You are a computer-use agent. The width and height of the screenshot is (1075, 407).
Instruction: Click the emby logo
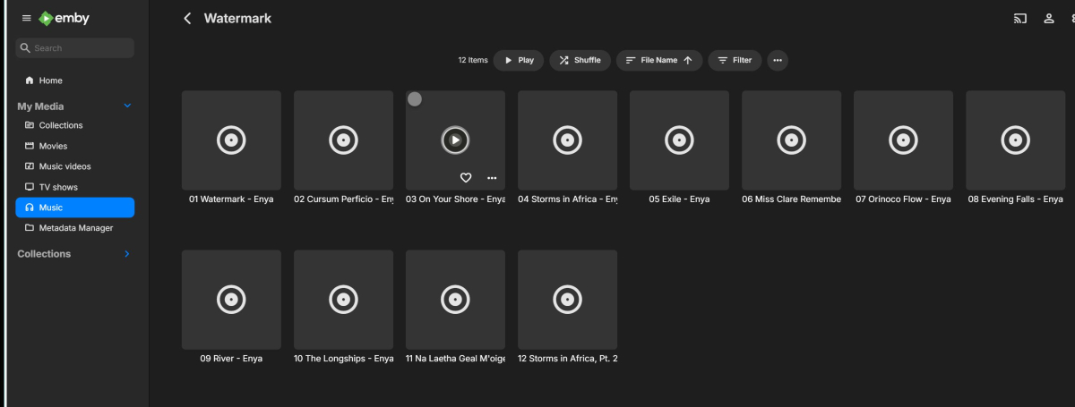[x=64, y=18]
